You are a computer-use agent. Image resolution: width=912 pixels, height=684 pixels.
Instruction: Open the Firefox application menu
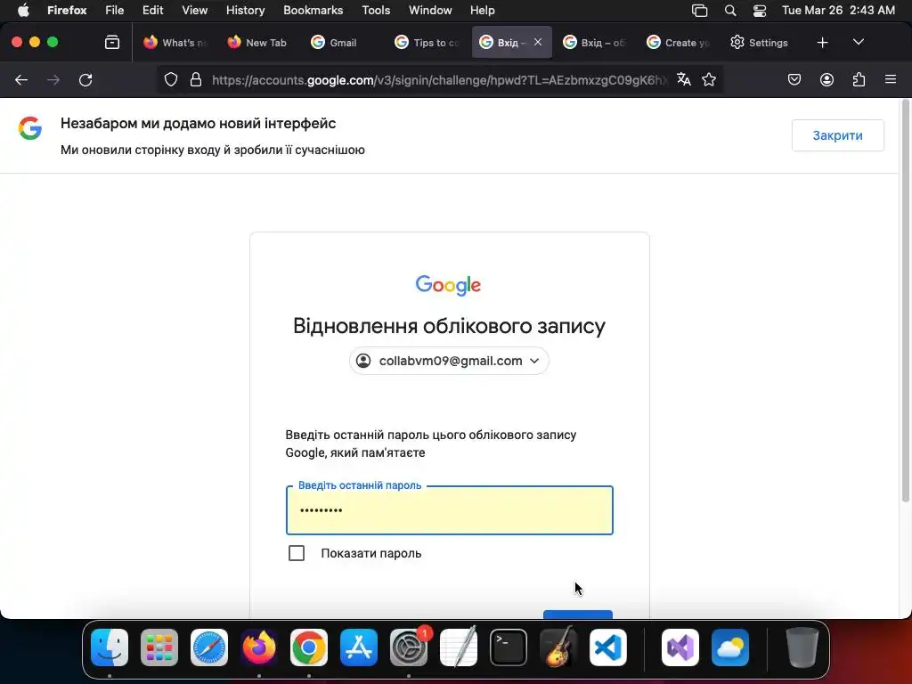(67, 11)
